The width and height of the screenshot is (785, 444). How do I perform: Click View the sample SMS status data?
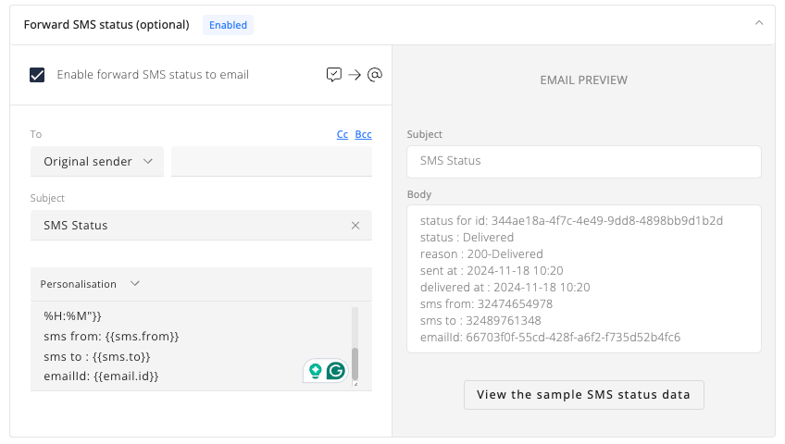584,394
